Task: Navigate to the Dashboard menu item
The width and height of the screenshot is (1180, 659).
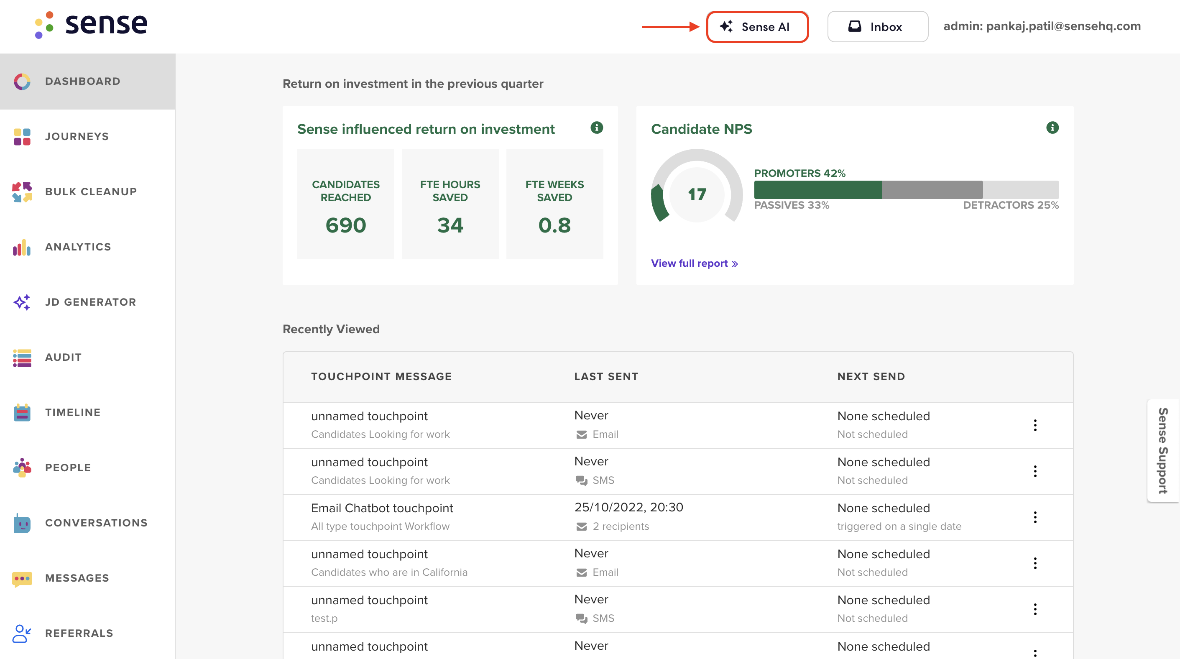Action: coord(82,81)
